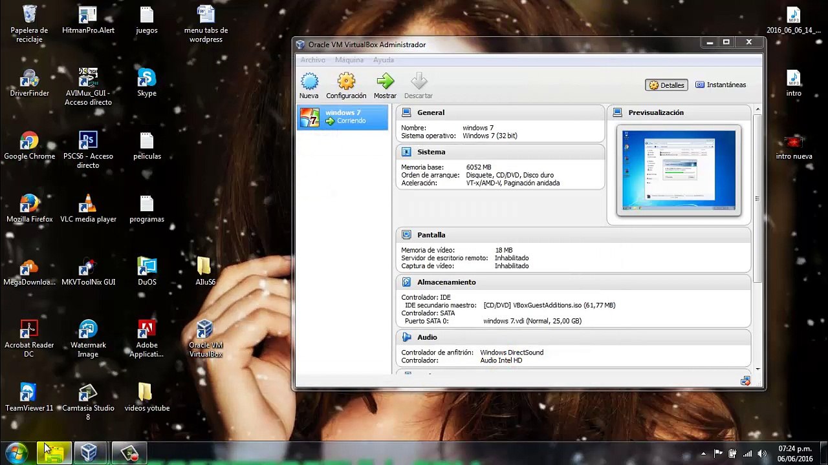
Task: Select the Adobe Application desktop icon
Action: 147,329
